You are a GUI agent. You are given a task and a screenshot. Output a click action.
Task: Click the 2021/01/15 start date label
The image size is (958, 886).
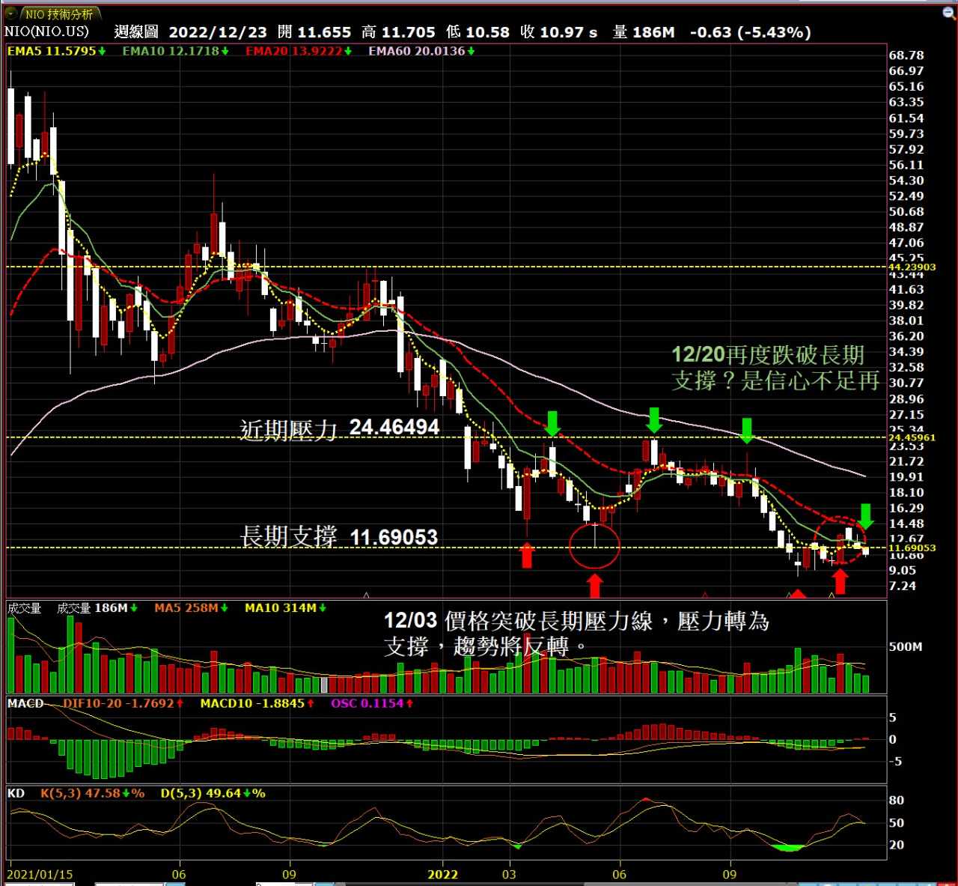tap(40, 874)
